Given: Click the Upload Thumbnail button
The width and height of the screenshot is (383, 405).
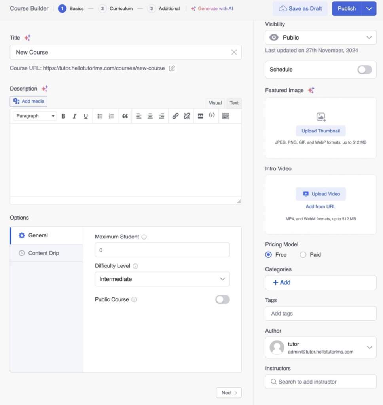Looking at the screenshot, I should point(320,131).
